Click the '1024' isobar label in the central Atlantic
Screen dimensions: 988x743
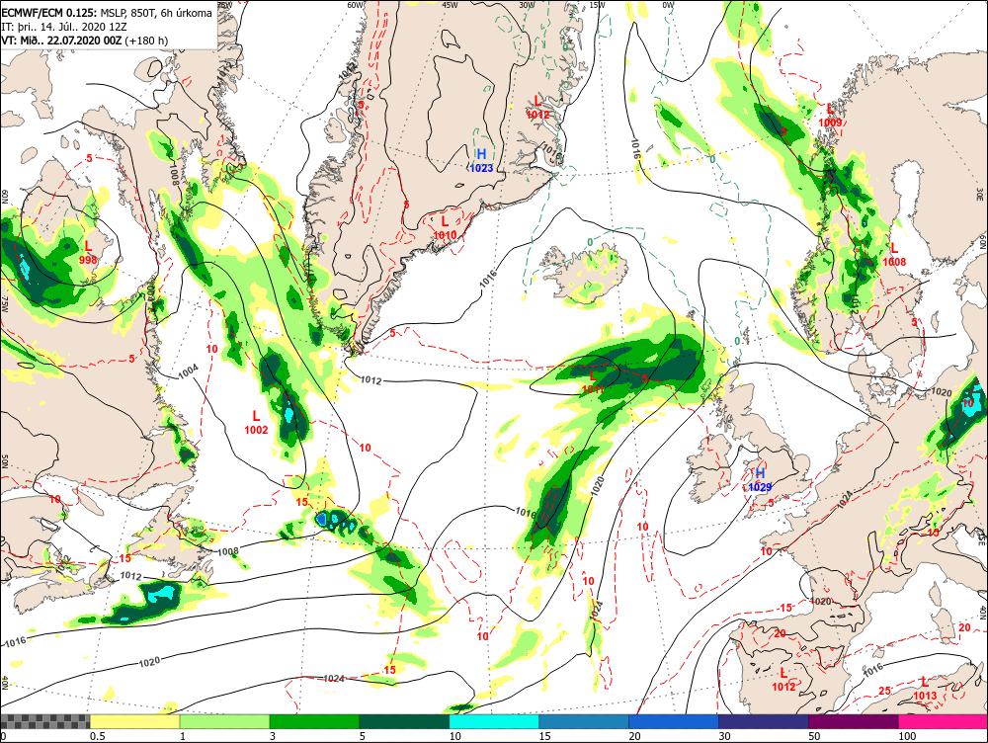click(x=334, y=678)
